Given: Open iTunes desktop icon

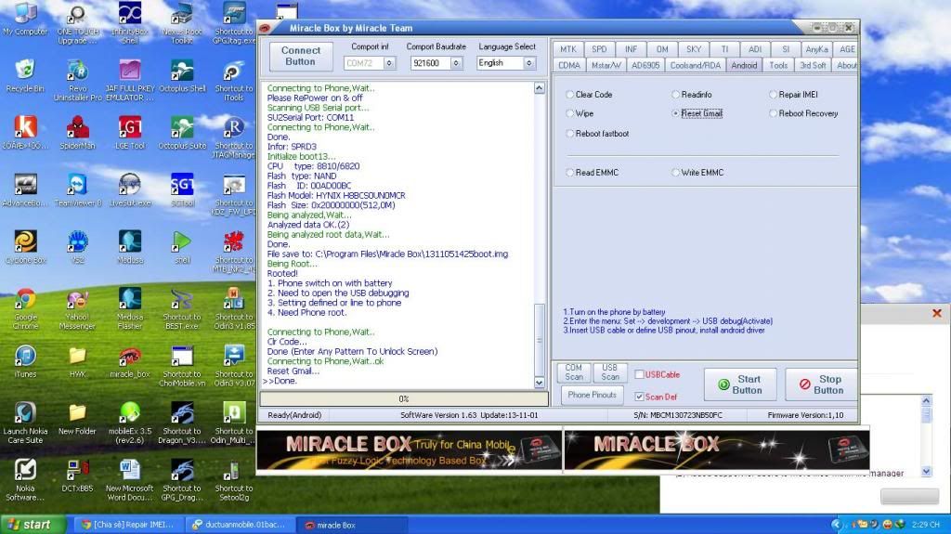Looking at the screenshot, I should coord(25,361).
